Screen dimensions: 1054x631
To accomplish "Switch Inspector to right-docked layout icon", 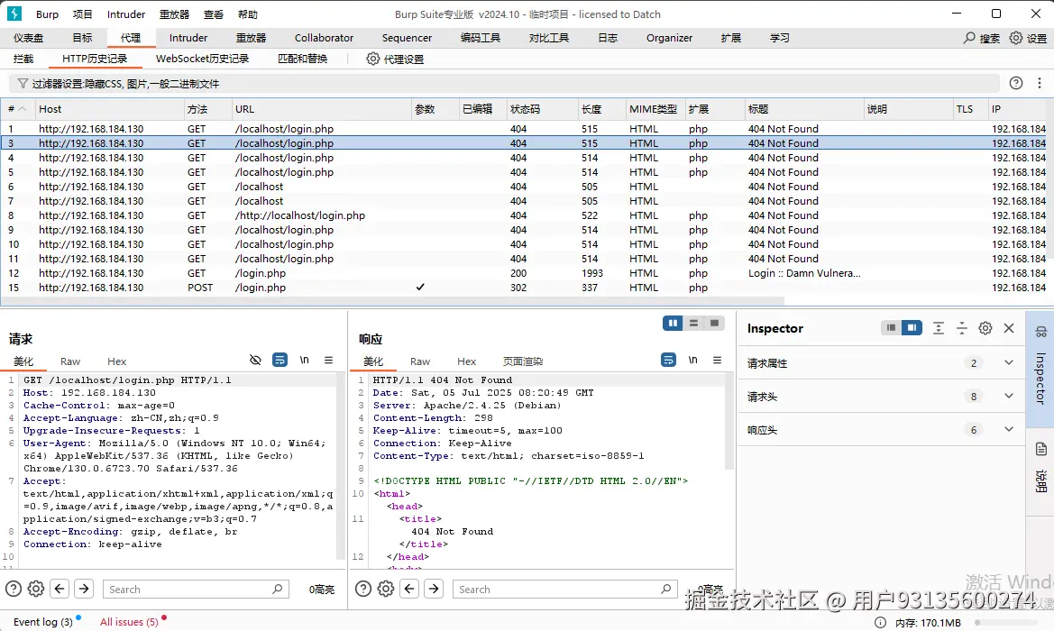I will click(912, 328).
